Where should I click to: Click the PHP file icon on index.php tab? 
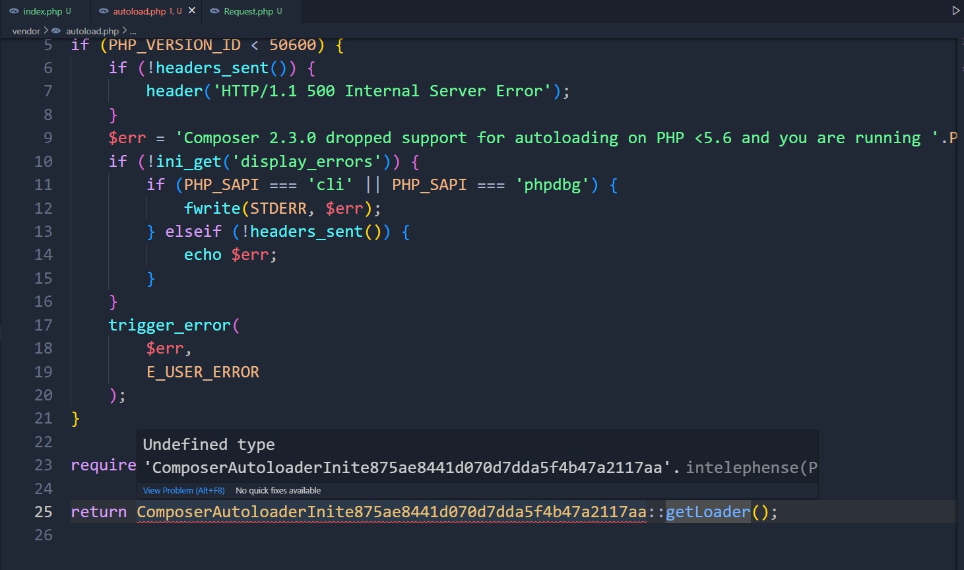tap(14, 11)
